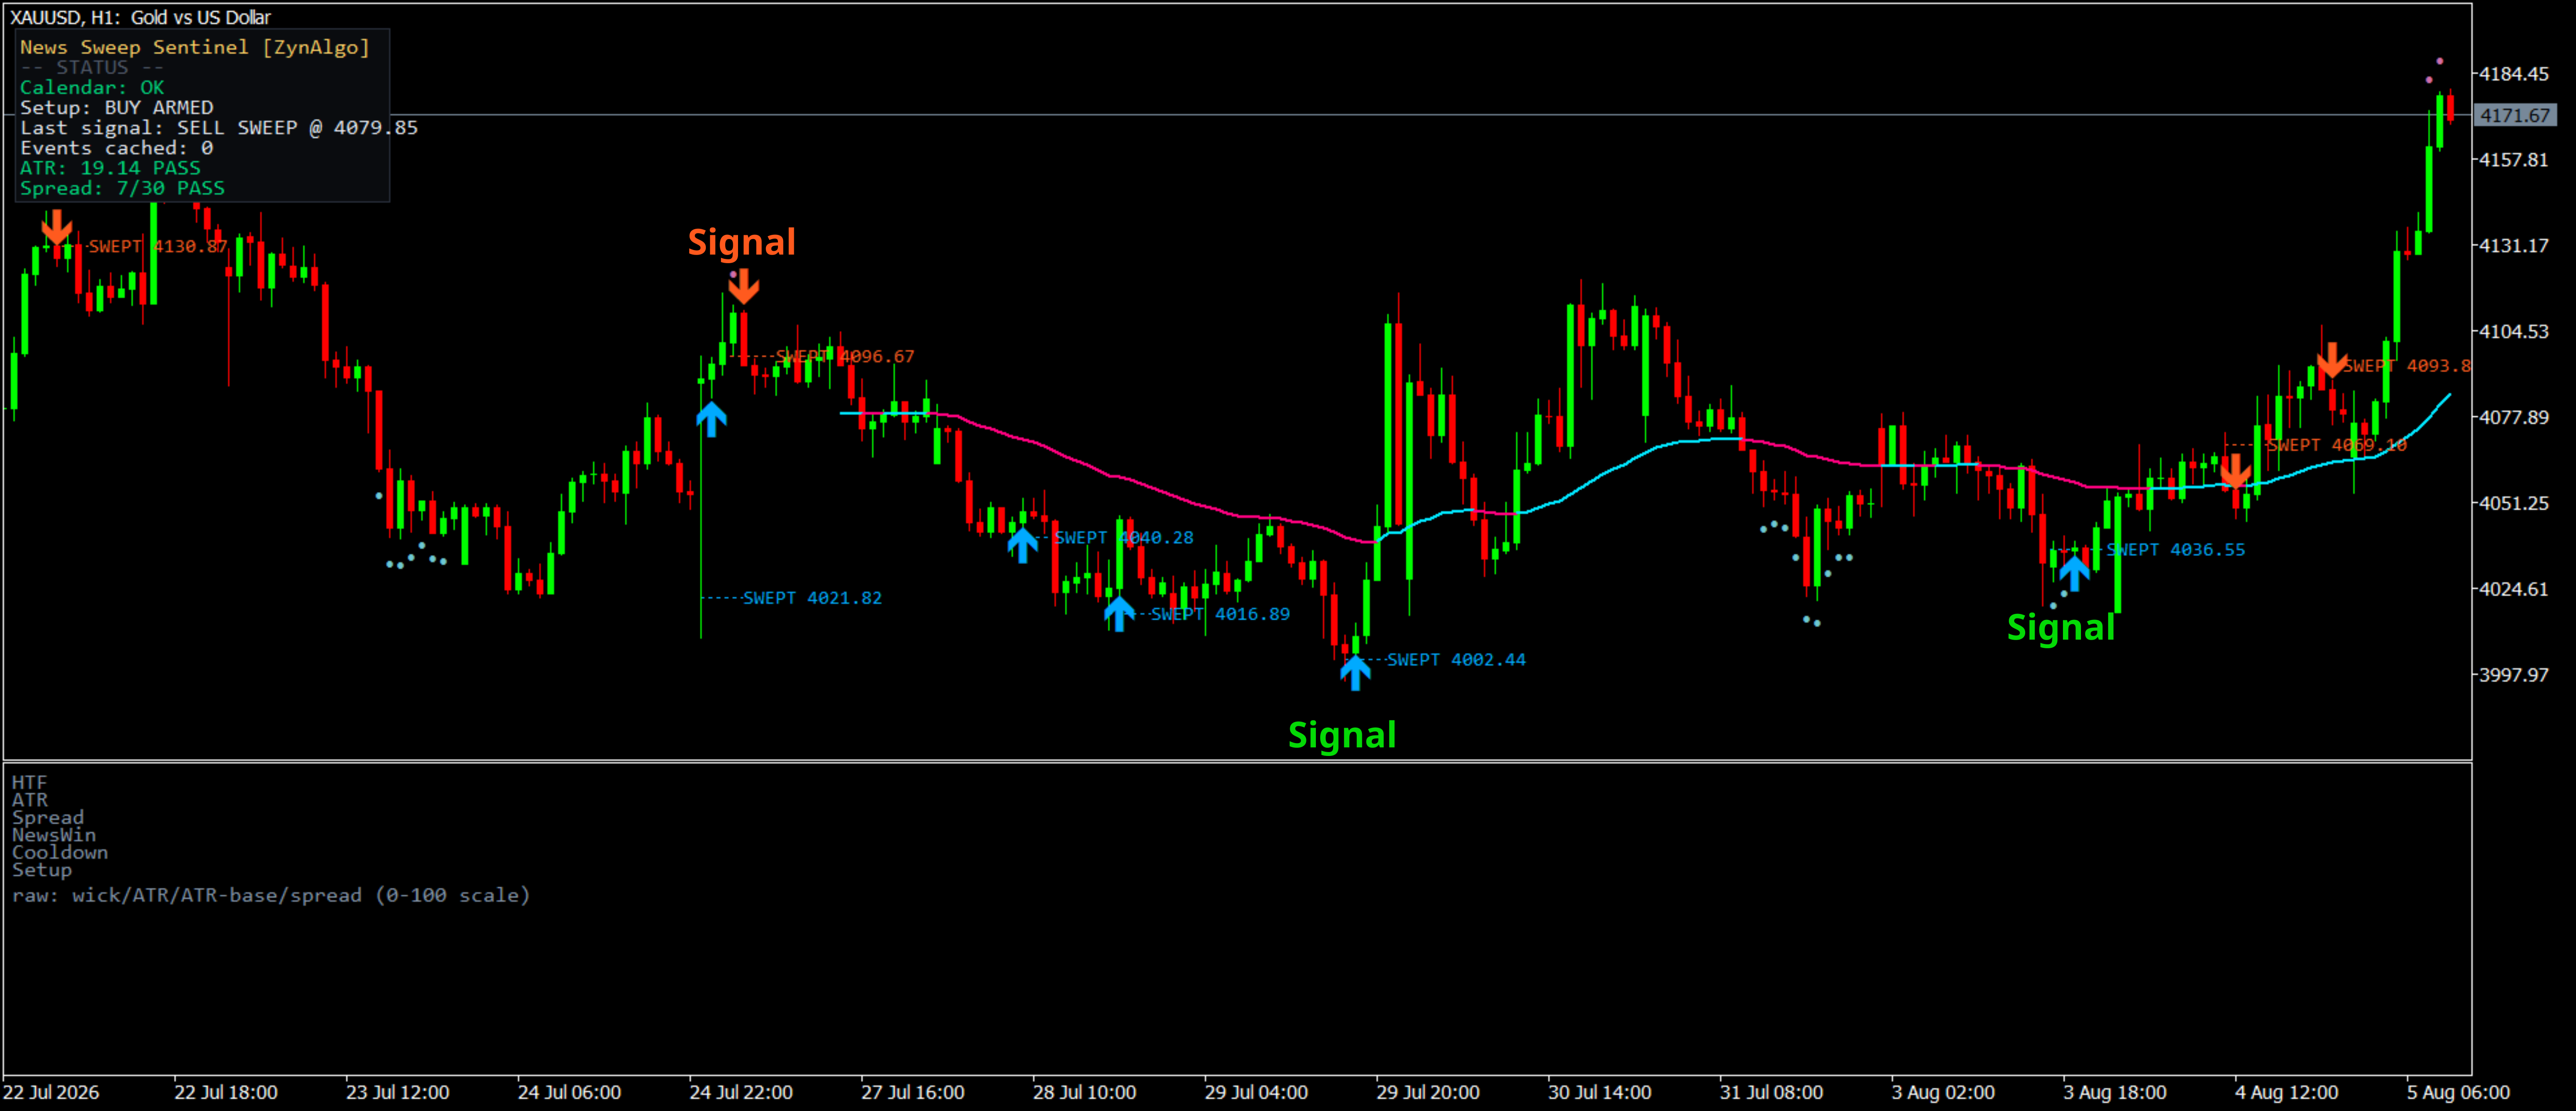Click the 3 Aug 18:00 time axis label

click(x=2115, y=1092)
